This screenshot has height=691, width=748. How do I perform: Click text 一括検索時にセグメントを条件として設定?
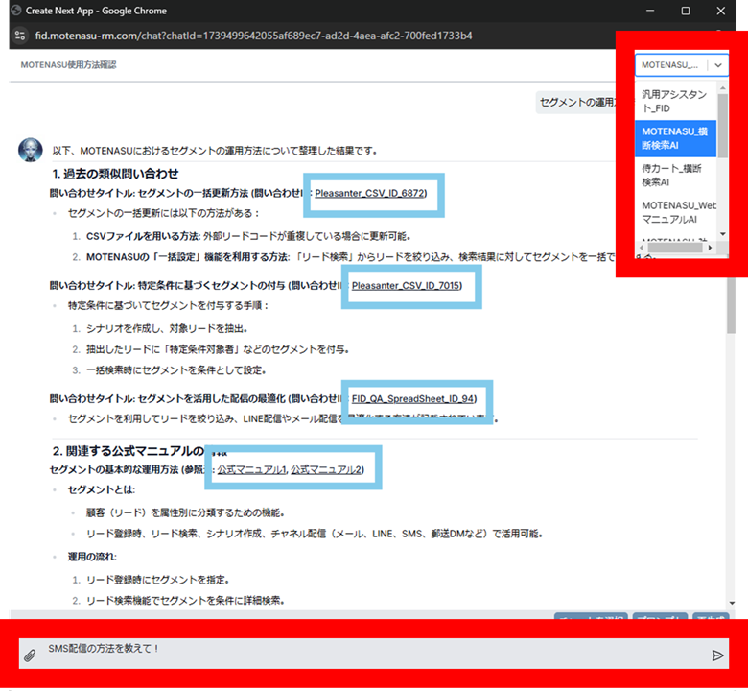tap(176, 370)
